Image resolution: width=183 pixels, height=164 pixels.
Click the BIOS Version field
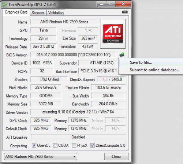74,55
